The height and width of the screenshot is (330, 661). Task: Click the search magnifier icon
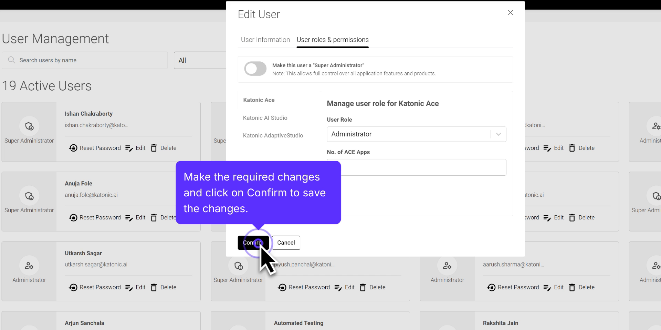11,60
